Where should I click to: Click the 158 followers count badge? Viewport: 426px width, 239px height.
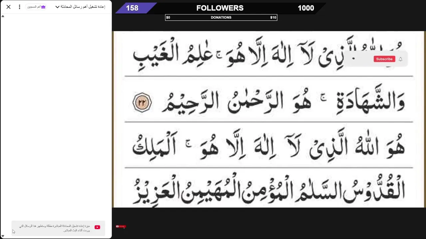(x=132, y=8)
